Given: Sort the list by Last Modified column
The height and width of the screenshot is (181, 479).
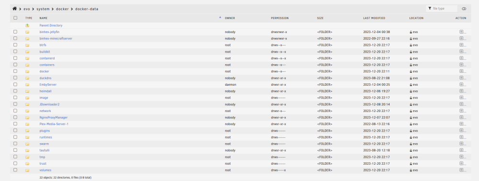Looking at the screenshot, I should coord(374,18).
